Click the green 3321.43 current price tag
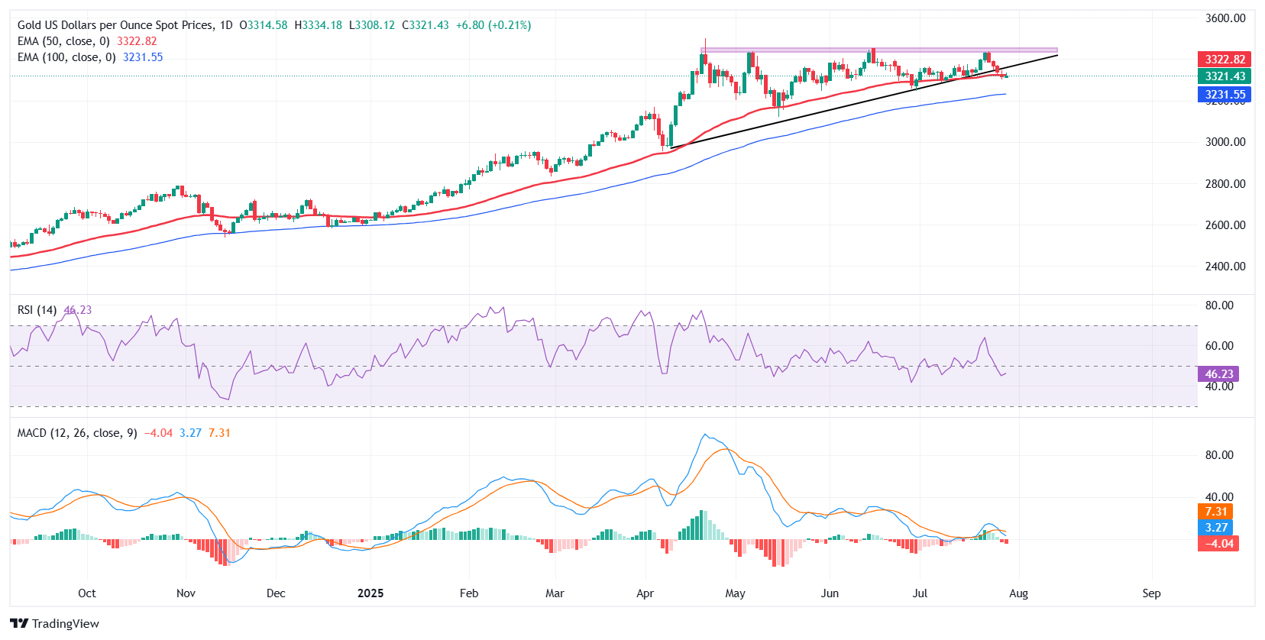Screen dimensions: 1265x640 [x=1225, y=76]
